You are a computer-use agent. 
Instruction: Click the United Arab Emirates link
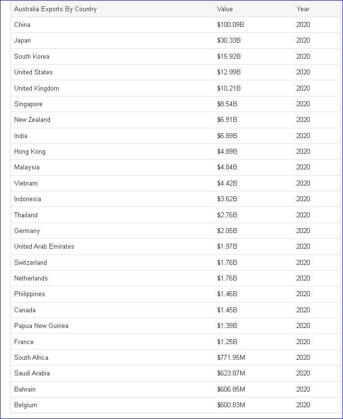[44, 246]
